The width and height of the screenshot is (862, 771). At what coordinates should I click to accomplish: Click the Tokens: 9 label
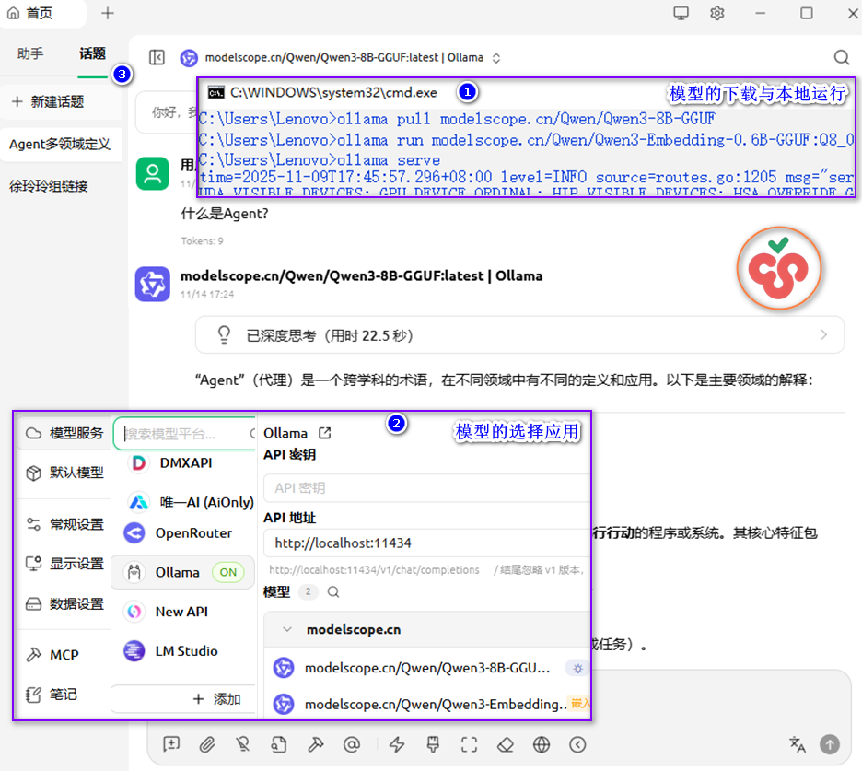click(x=203, y=240)
